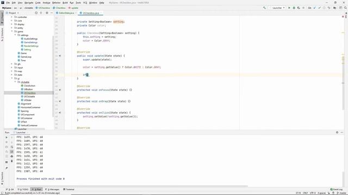Open the Event Log

337,189
